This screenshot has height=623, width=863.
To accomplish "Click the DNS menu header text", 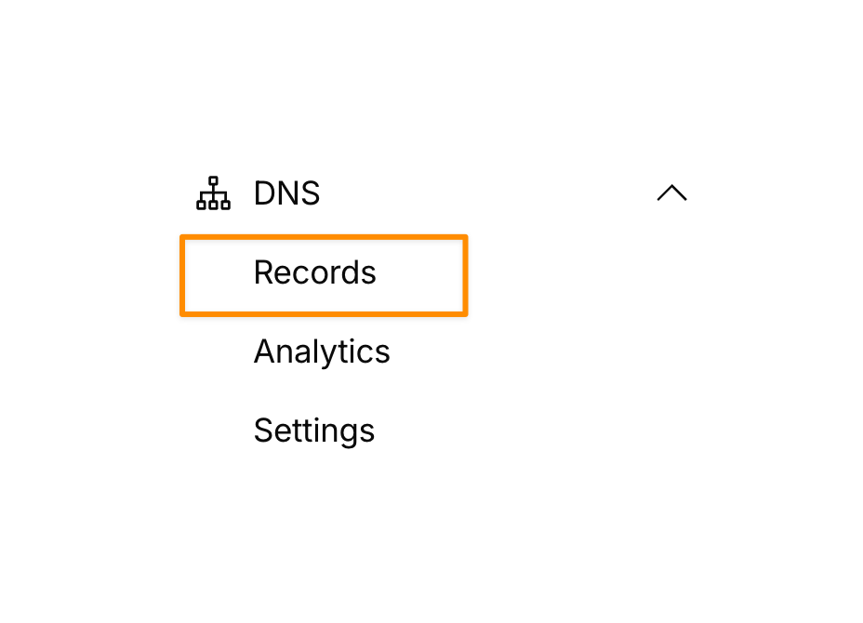I will pyautogui.click(x=287, y=193).
